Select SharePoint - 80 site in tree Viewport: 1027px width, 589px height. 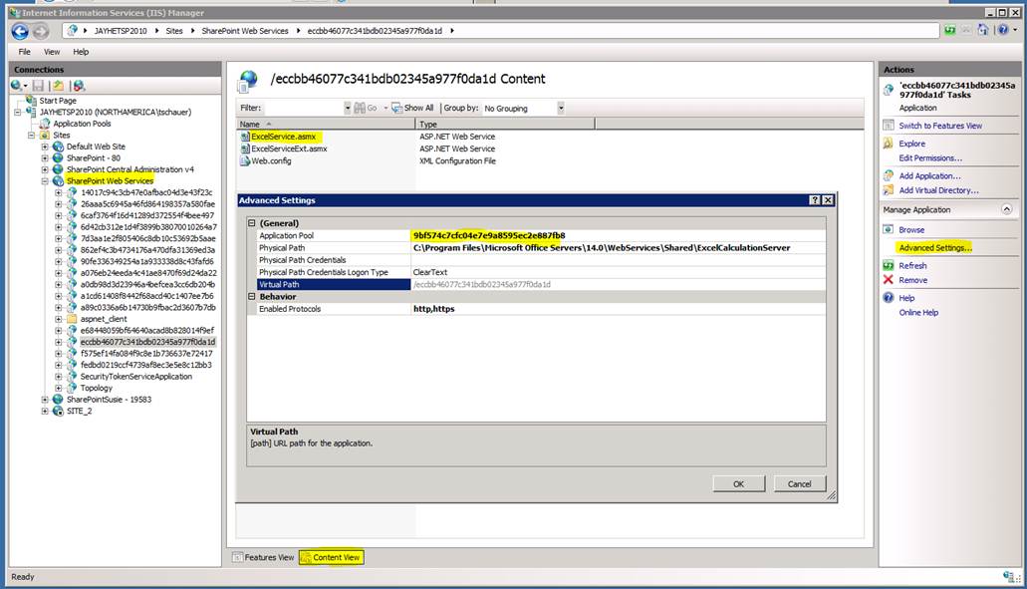(x=93, y=157)
